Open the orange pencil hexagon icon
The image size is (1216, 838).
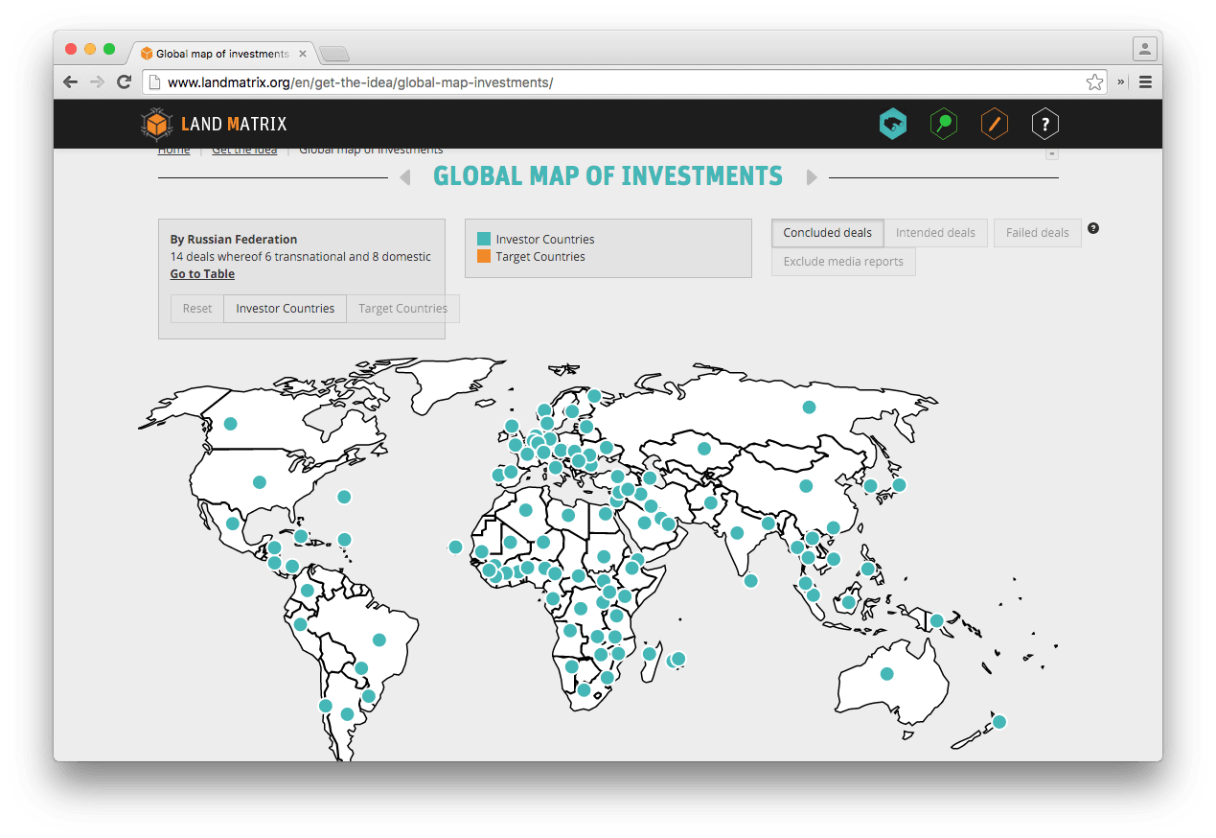[x=994, y=124]
